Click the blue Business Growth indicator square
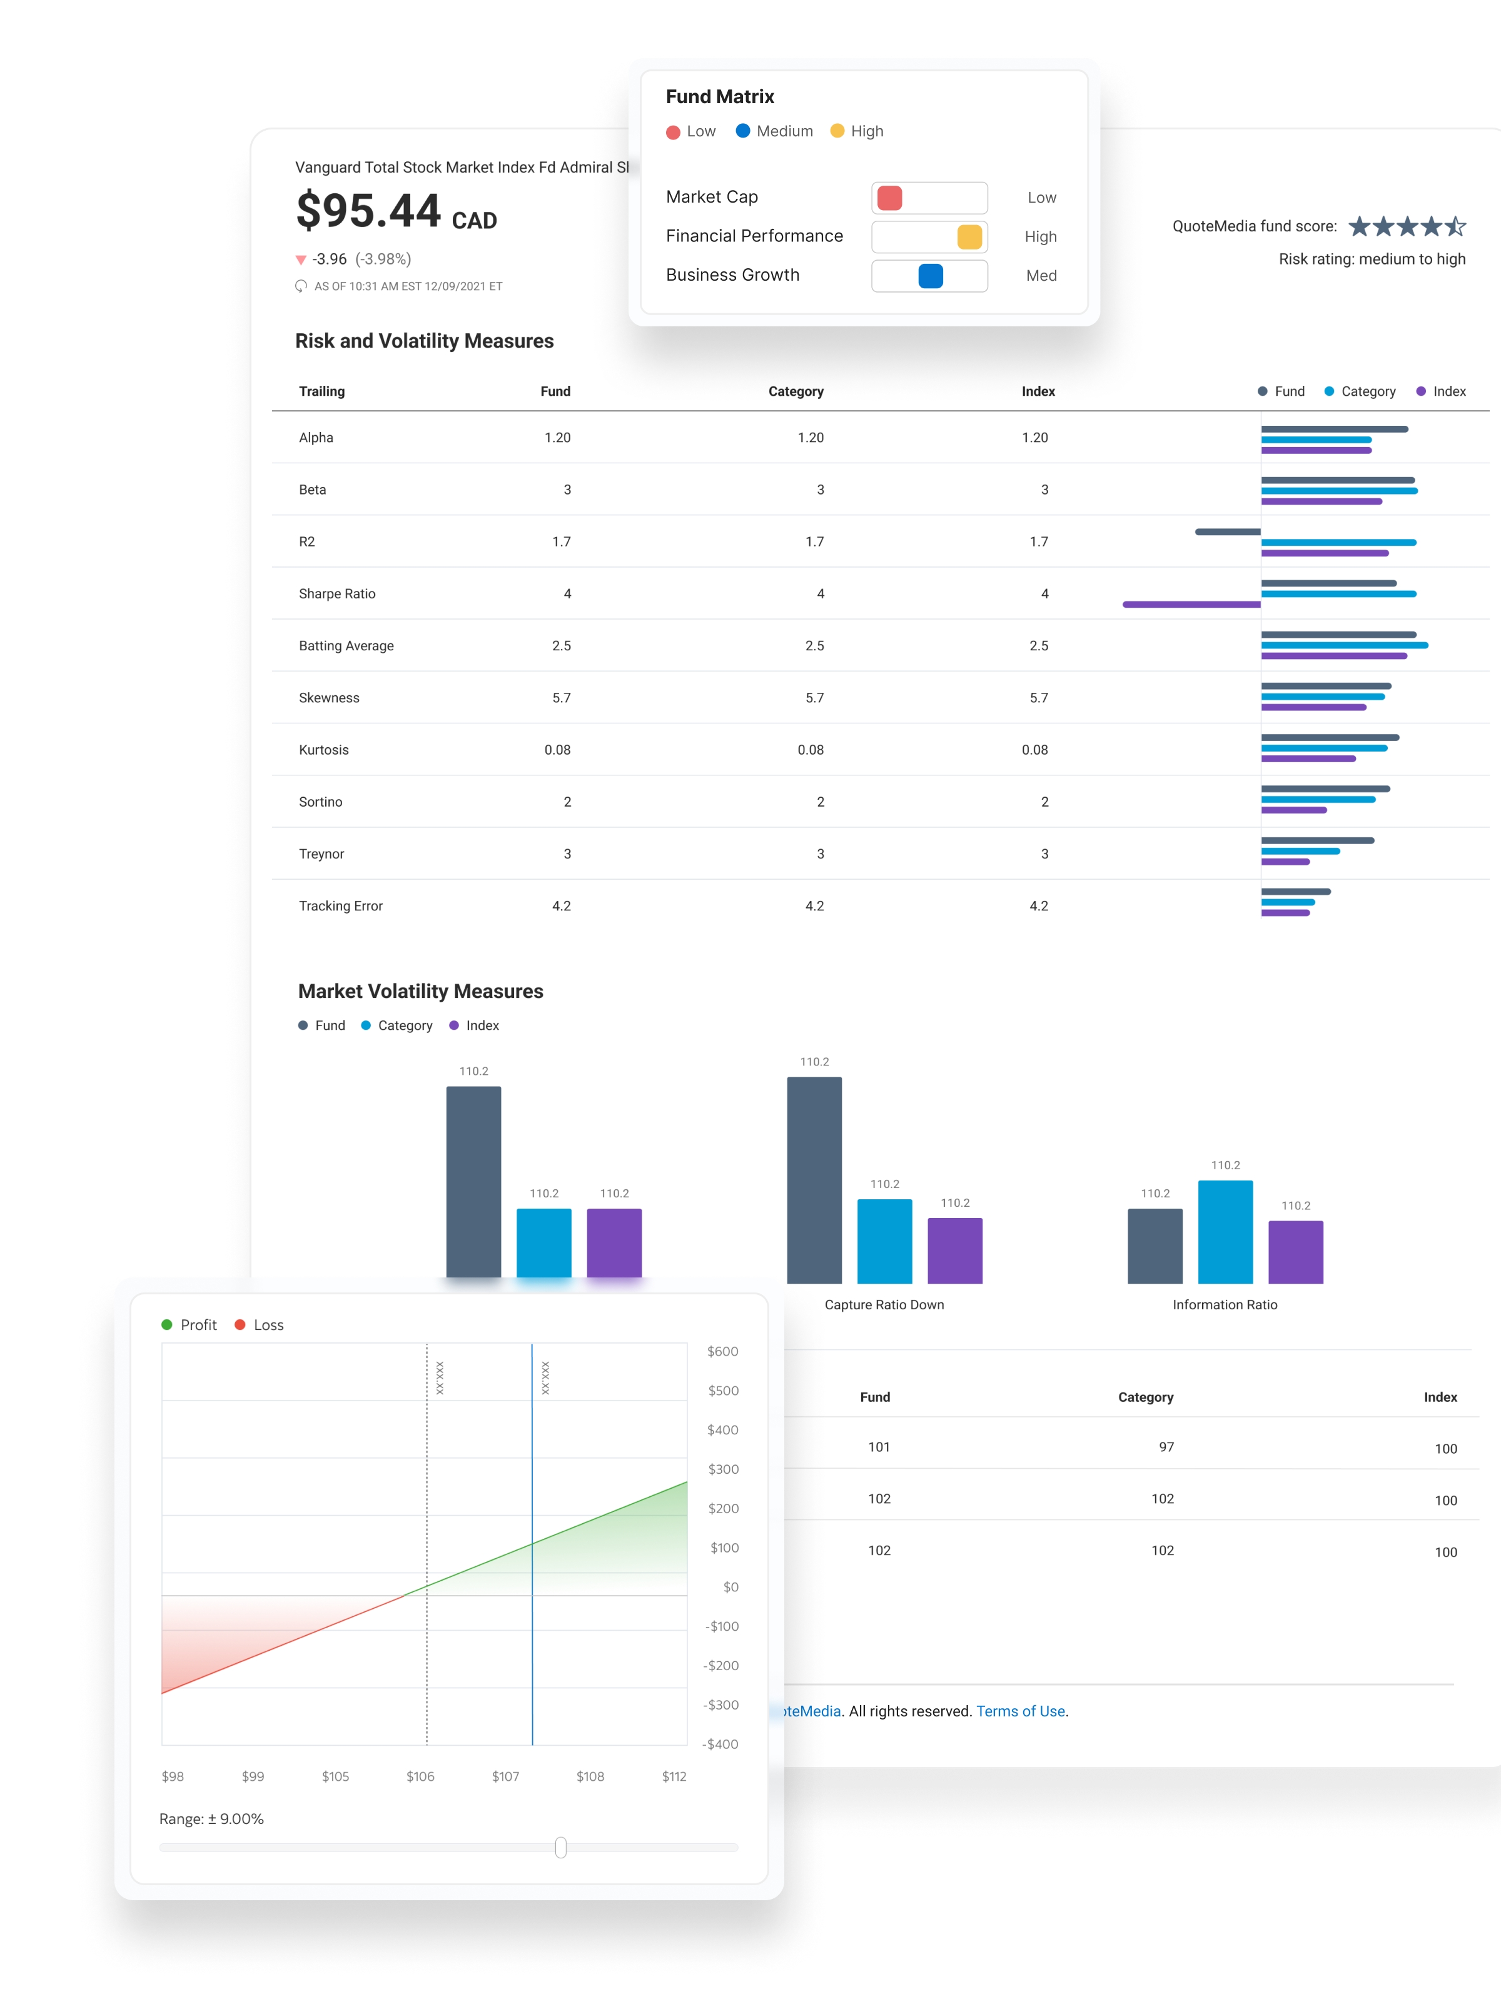The width and height of the screenshot is (1501, 1994). point(931,276)
